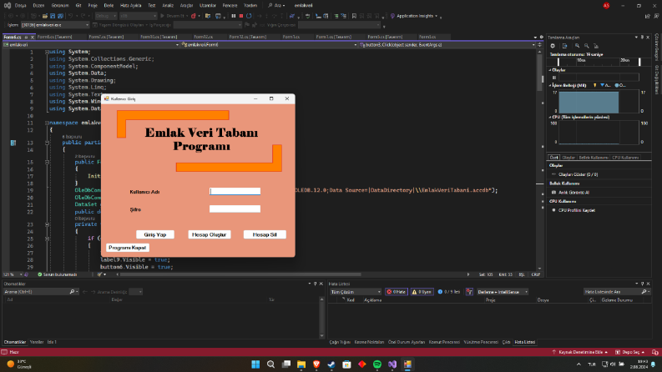Screen dimensions: 662x372
Task: Click Depo Seç in the status bar
Action: (x=630, y=352)
